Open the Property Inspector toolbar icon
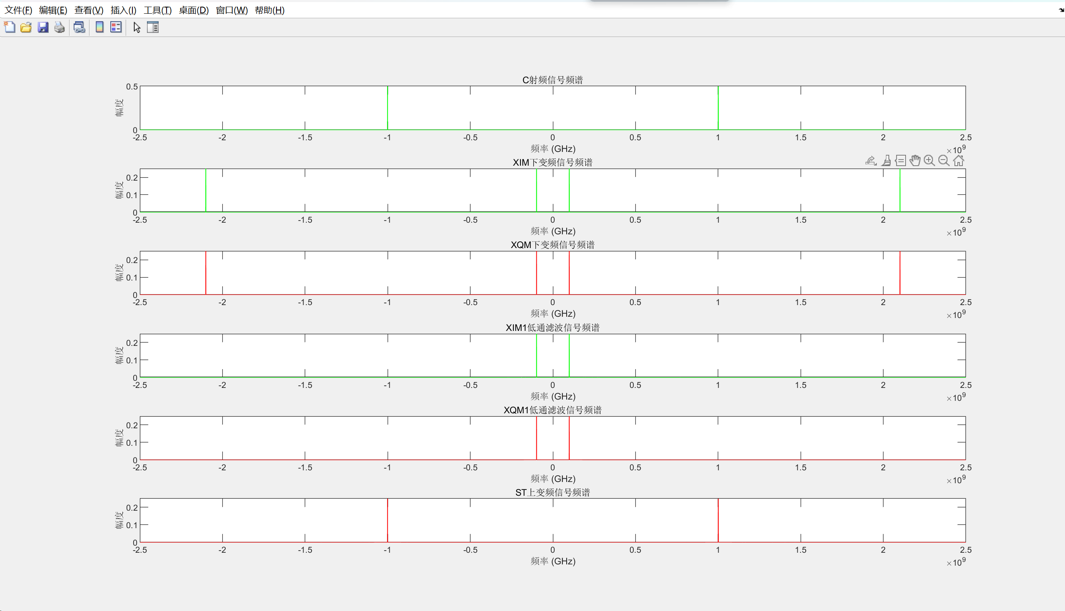The width and height of the screenshot is (1065, 611). [x=153, y=27]
